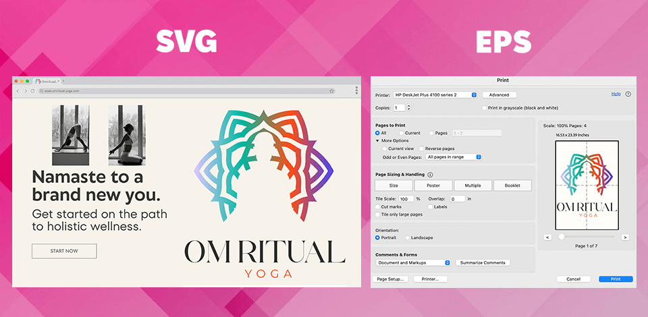
Task: Click the 'Page 1 of 7' text
Action: pos(587,246)
